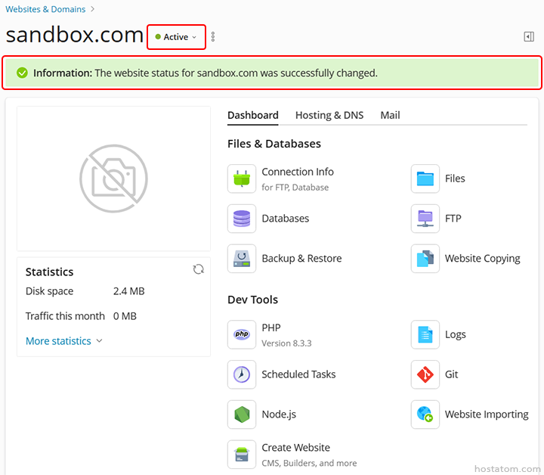Image resolution: width=544 pixels, height=475 pixels.
Task: Open the Connection Info plug icon
Action: [x=242, y=179]
